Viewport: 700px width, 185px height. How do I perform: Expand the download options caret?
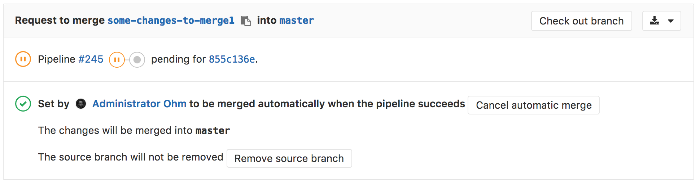coord(671,21)
